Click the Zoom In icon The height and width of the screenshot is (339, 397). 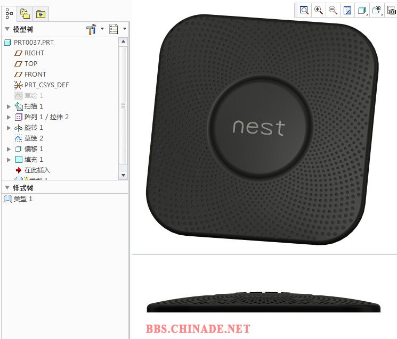[318, 10]
